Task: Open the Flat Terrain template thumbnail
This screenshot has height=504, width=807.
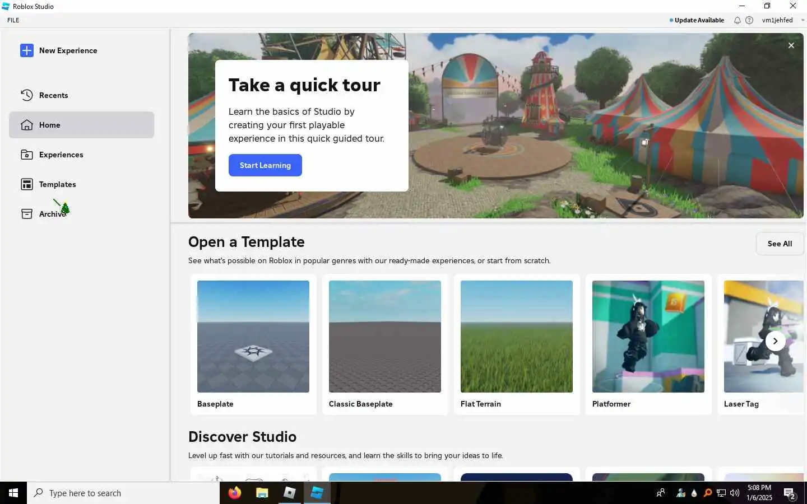Action: 517,337
